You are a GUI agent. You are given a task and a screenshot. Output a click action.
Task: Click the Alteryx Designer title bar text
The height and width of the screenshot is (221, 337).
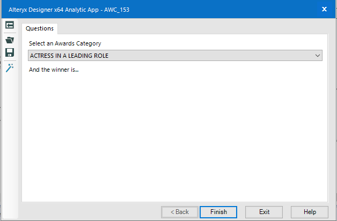click(69, 10)
